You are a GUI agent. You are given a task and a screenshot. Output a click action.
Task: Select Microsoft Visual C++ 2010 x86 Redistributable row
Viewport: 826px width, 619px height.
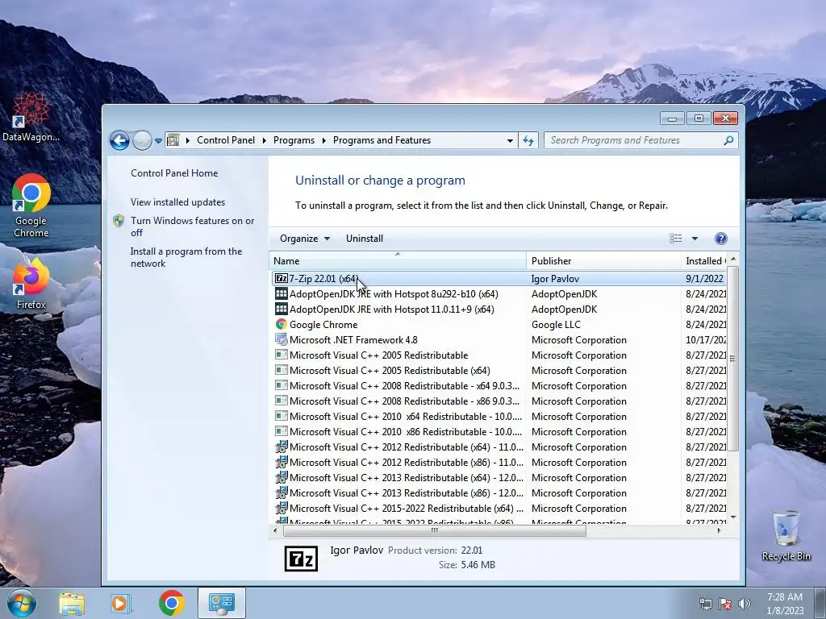point(498,432)
